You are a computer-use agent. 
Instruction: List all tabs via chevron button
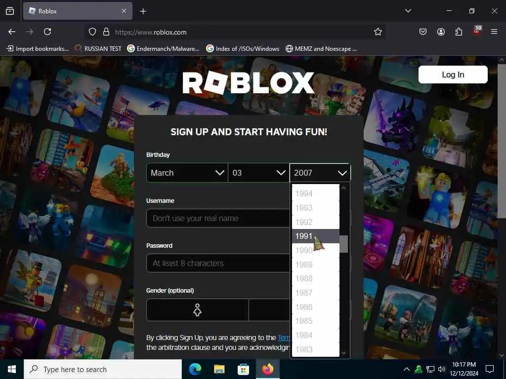[408, 11]
